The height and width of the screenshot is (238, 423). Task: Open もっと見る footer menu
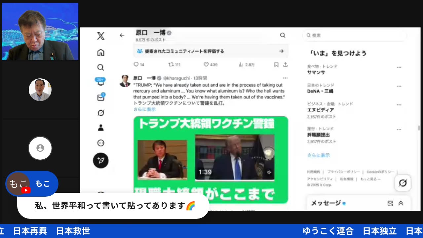point(370,179)
